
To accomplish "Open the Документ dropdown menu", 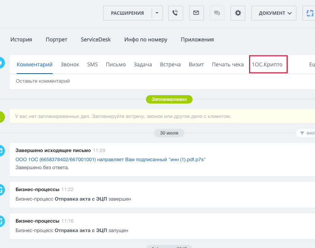I will click(x=274, y=13).
